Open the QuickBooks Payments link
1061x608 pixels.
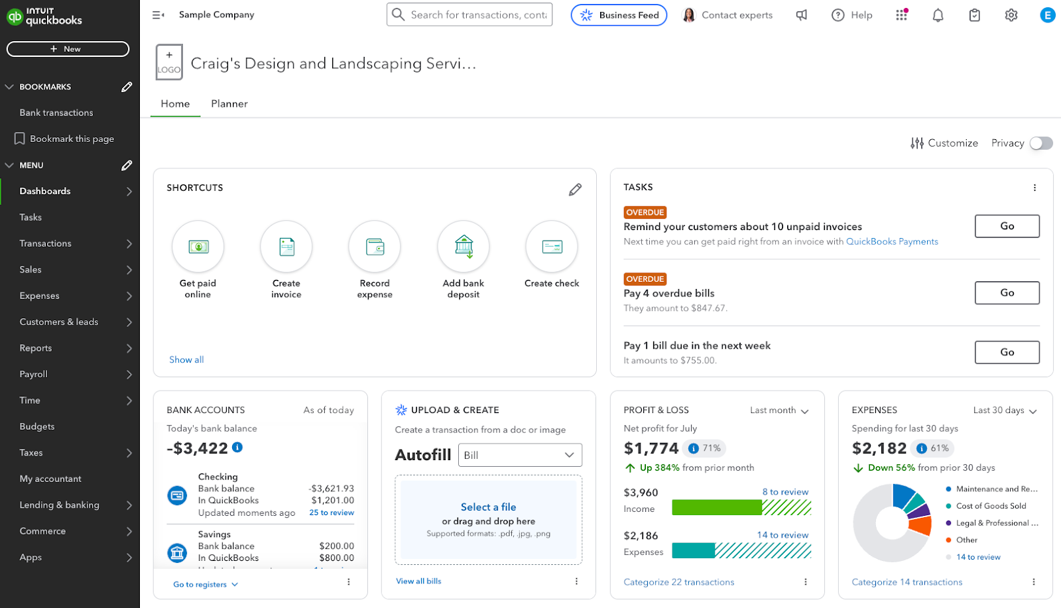pos(892,241)
